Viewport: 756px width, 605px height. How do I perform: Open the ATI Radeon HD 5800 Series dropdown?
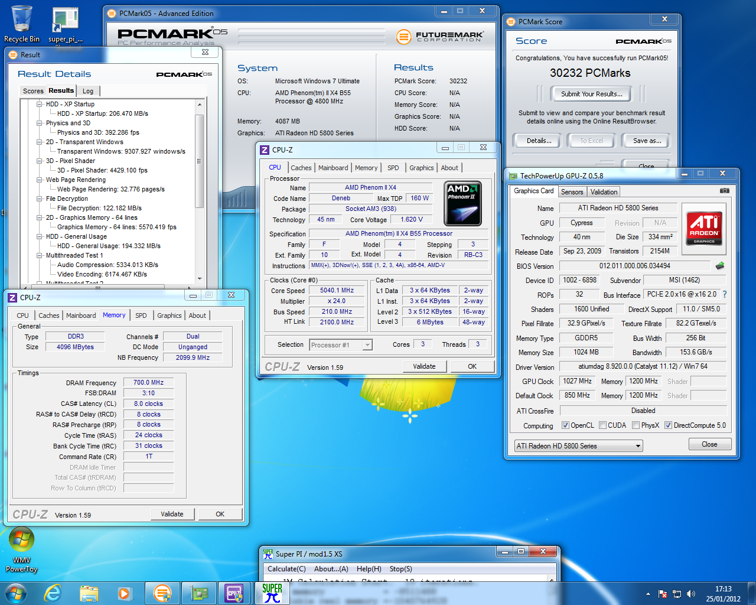(578, 446)
